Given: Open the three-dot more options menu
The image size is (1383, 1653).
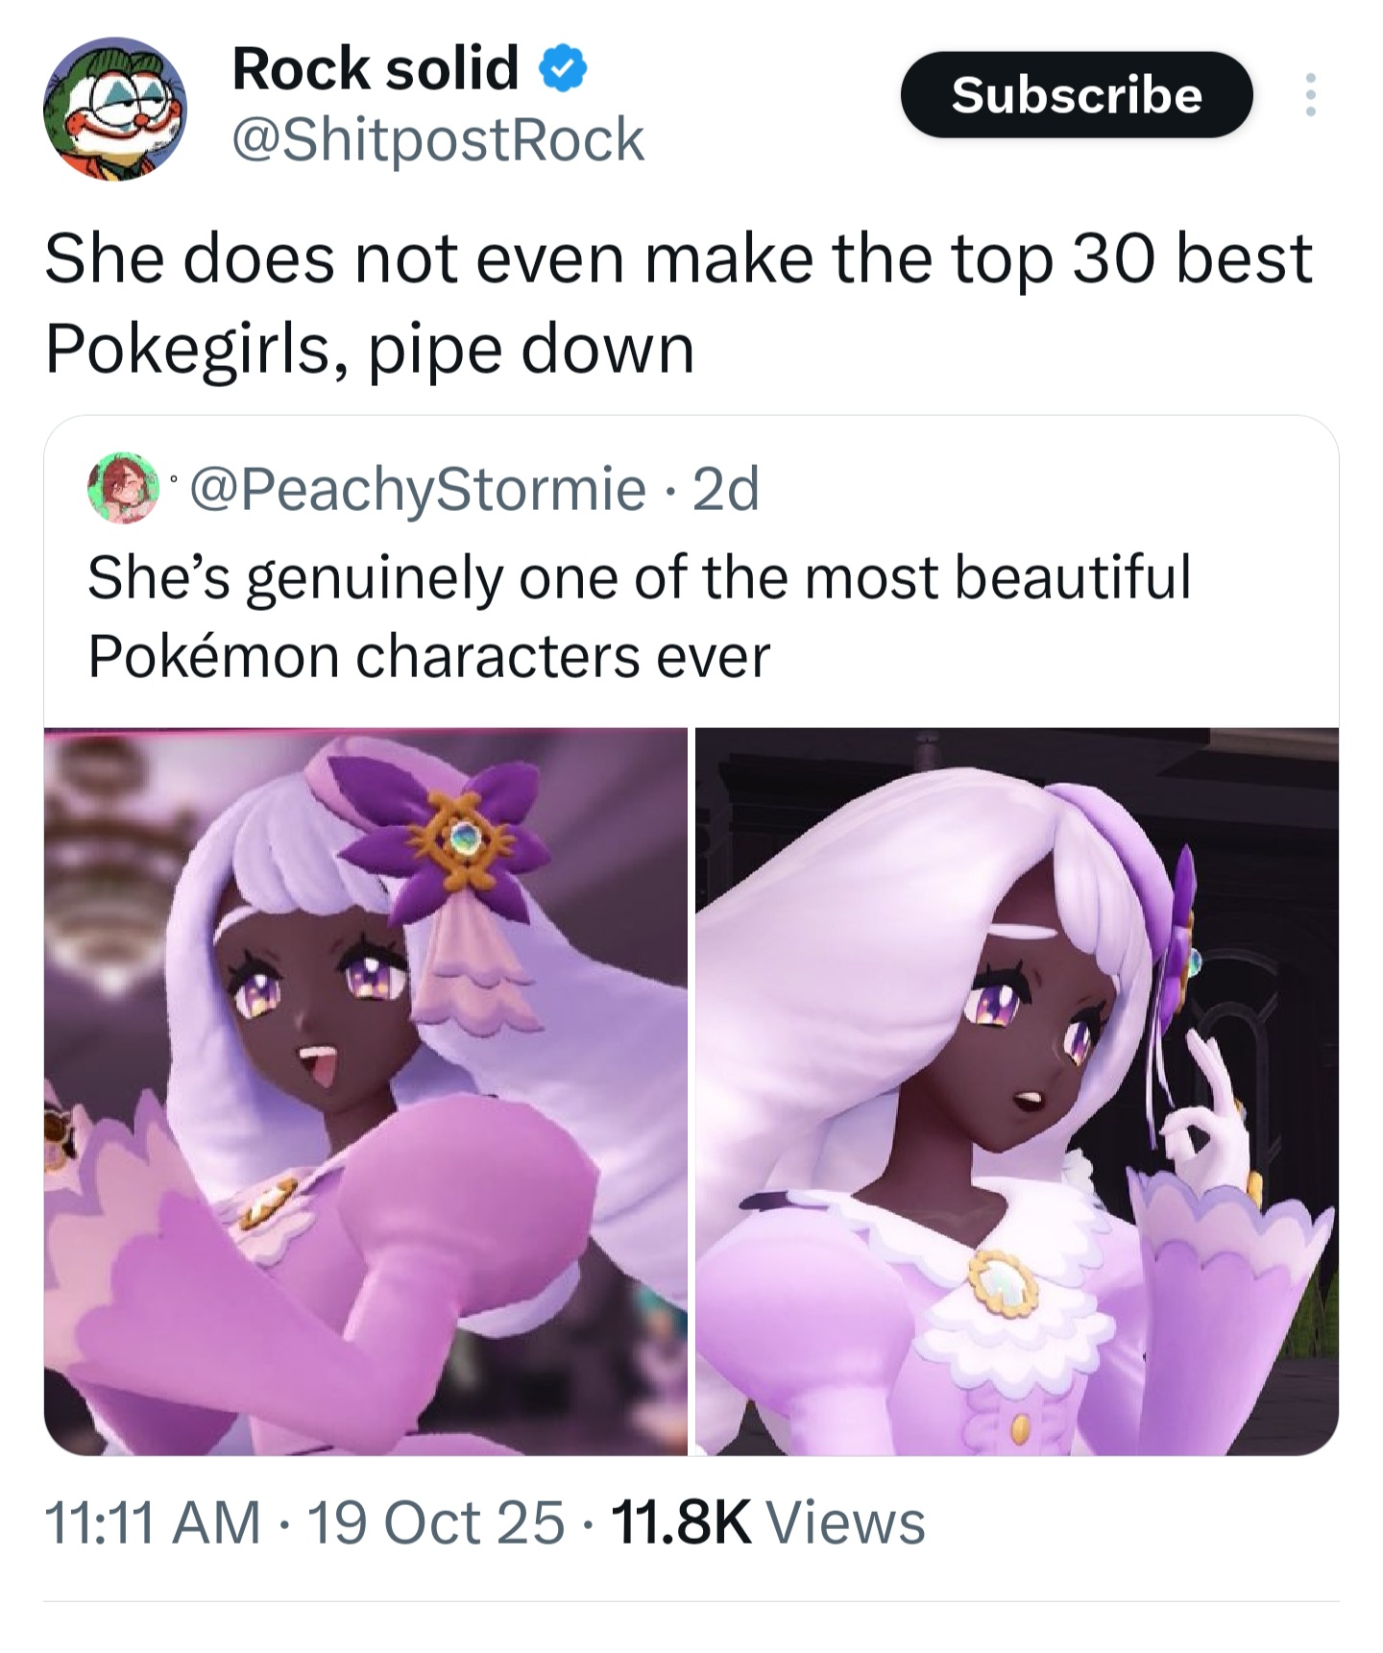Looking at the screenshot, I should [x=1310, y=96].
